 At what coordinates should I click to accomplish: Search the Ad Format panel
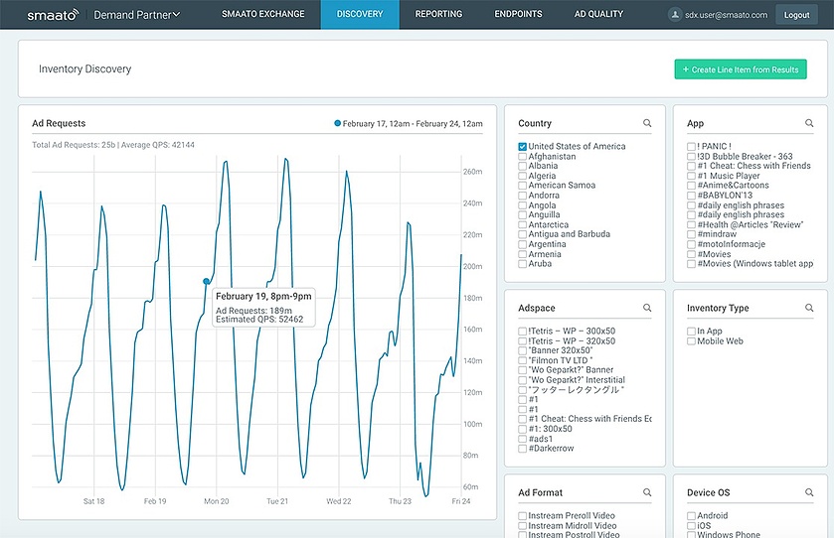tap(647, 493)
